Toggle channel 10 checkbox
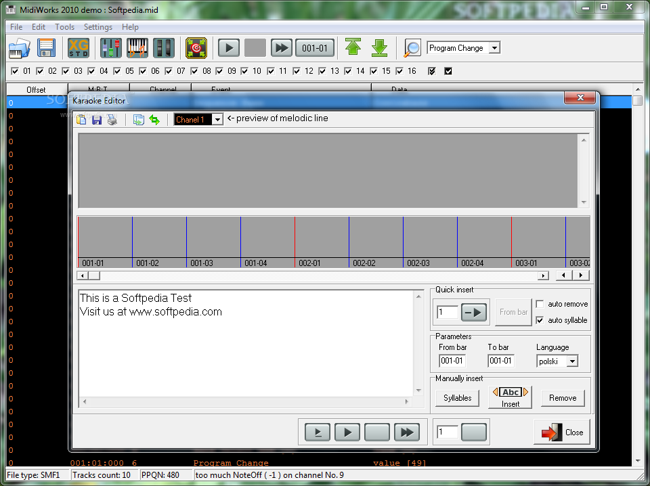Screen dimensions: 650x486 pyautogui.click(x=245, y=71)
